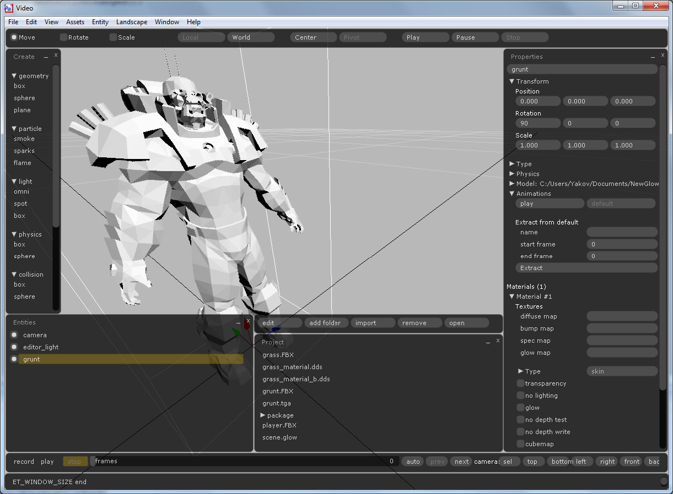This screenshot has height=494, width=673.
Task: Click the frames timeline slider
Action: click(244, 462)
